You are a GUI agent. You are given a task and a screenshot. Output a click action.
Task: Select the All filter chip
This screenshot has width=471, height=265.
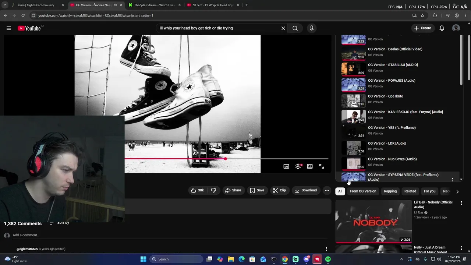340,191
